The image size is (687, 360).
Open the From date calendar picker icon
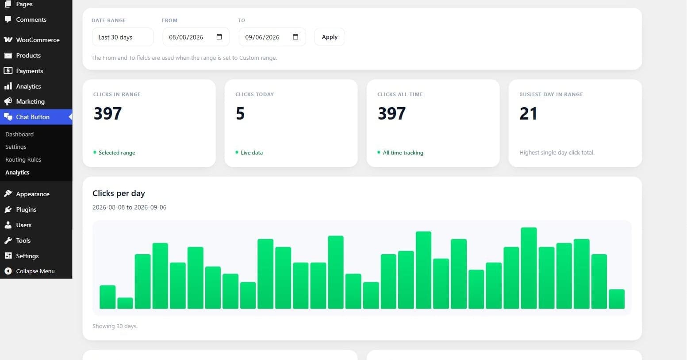click(219, 37)
